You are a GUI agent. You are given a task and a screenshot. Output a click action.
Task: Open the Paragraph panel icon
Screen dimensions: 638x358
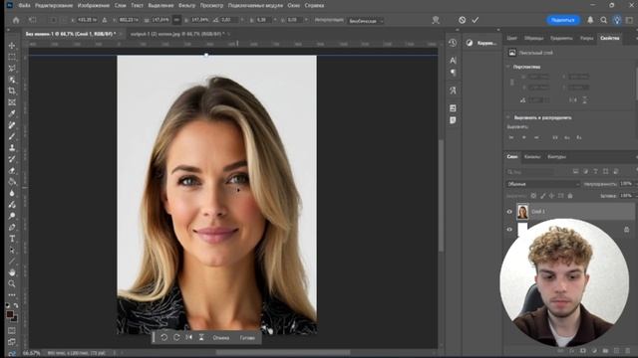[453, 73]
